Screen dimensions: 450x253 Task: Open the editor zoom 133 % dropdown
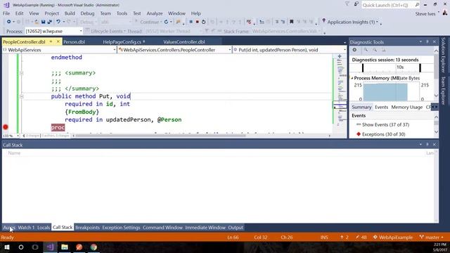tap(18, 136)
